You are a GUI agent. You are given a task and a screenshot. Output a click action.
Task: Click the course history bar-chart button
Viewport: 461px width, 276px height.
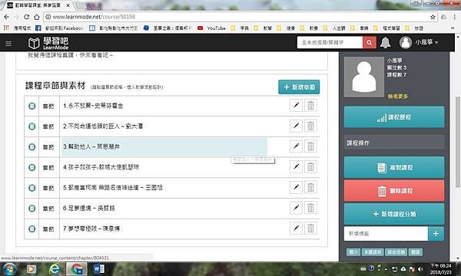click(x=394, y=117)
